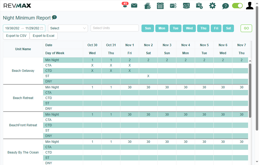
Task: Click the page scrollbar down arrow
Action: 257,162
